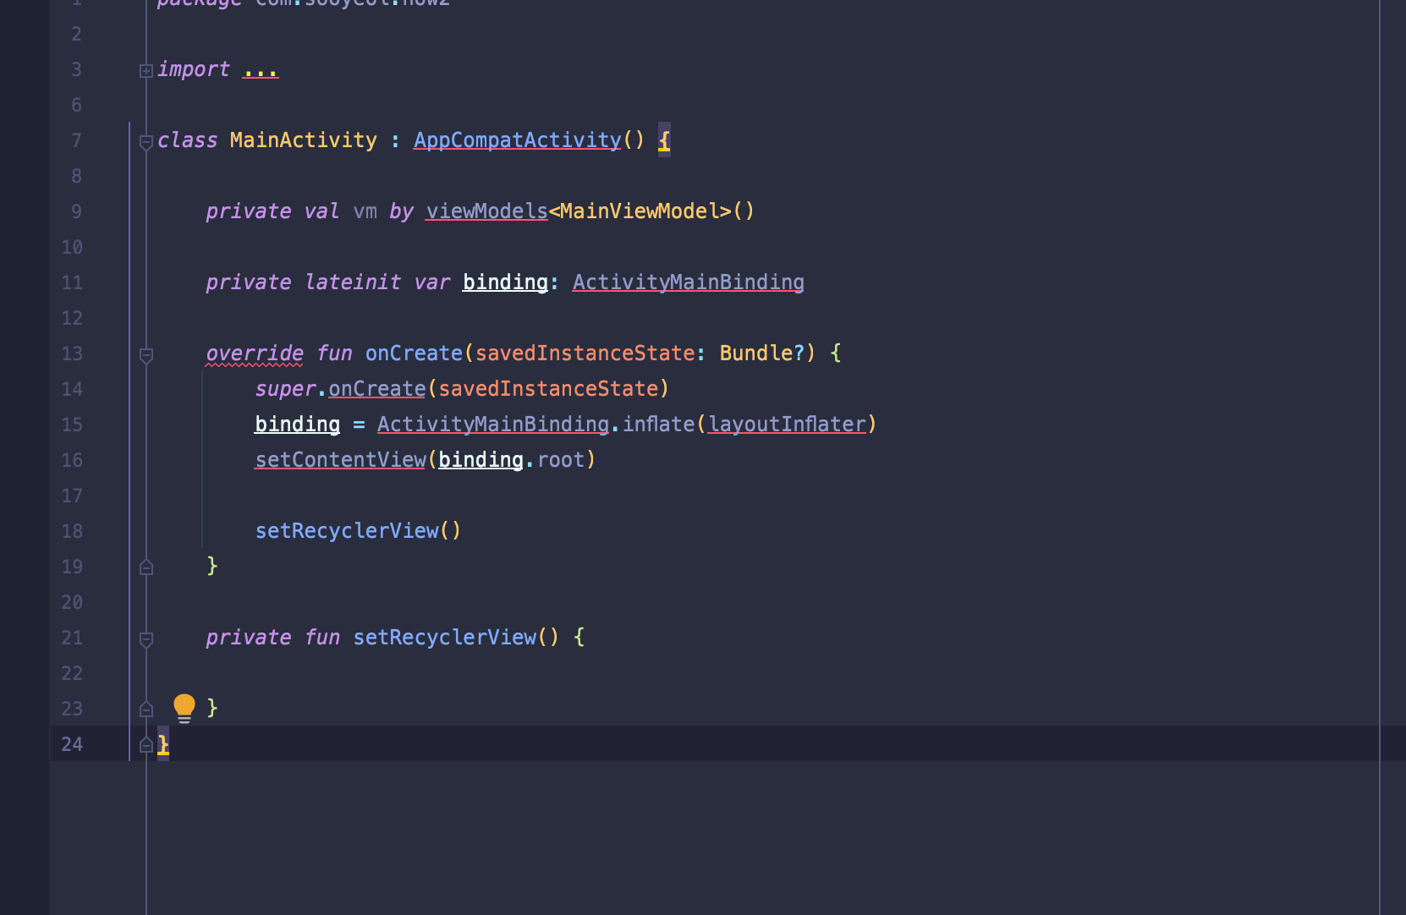The image size is (1406, 915).
Task: Click line number 7 in the gutter
Action: tap(76, 140)
